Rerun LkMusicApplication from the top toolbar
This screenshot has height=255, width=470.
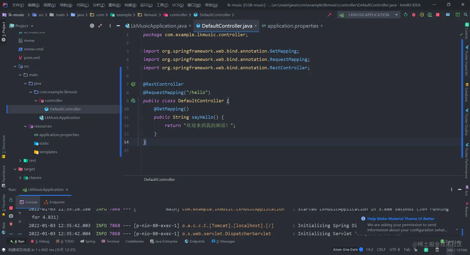tap(405, 15)
